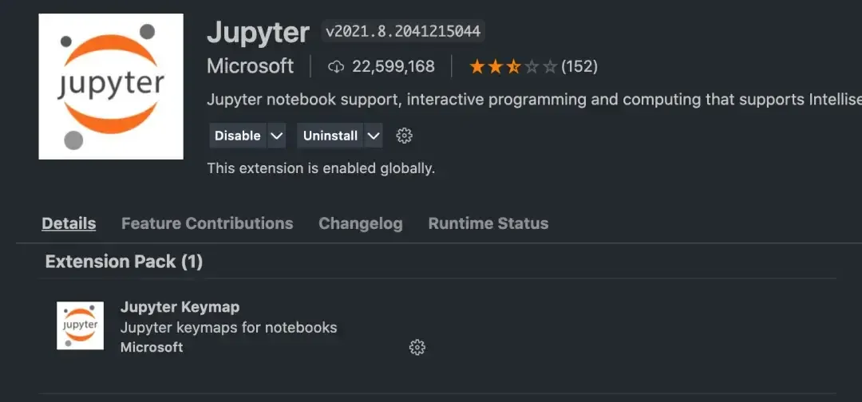The width and height of the screenshot is (862, 402).
Task: Switch to the Changelog tab
Action: coord(360,223)
